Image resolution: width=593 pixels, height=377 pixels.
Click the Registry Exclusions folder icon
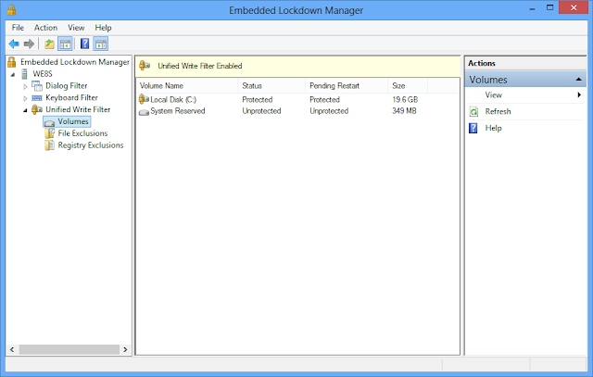[49, 145]
